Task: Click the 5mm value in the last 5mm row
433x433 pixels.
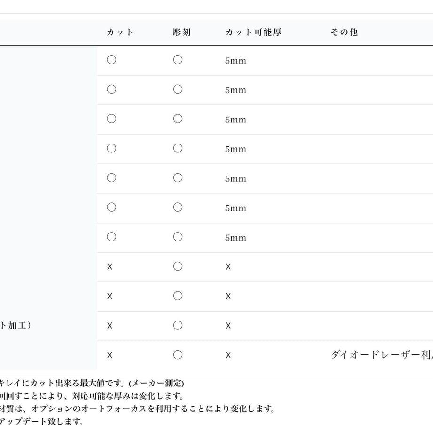Action: (x=235, y=238)
